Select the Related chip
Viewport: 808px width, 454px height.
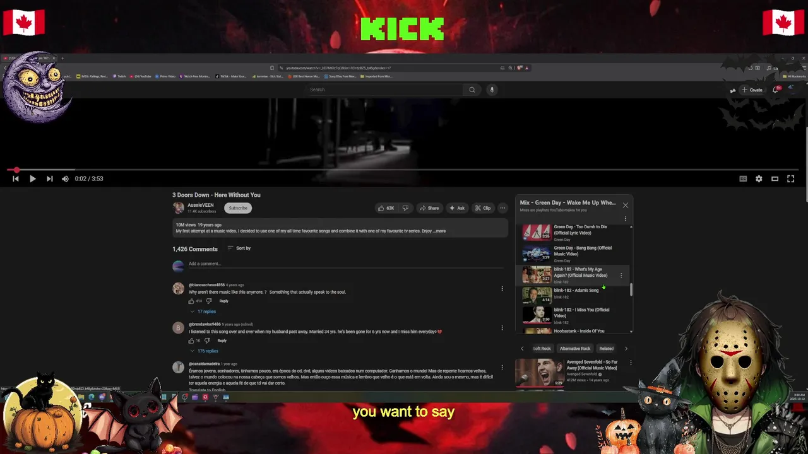pyautogui.click(x=607, y=349)
